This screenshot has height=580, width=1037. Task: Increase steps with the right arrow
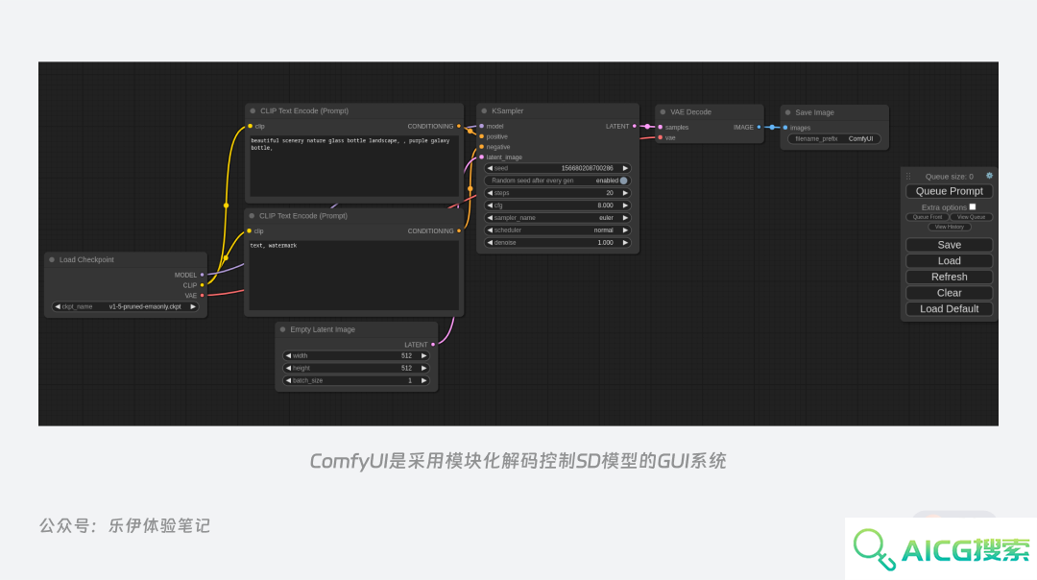(625, 193)
